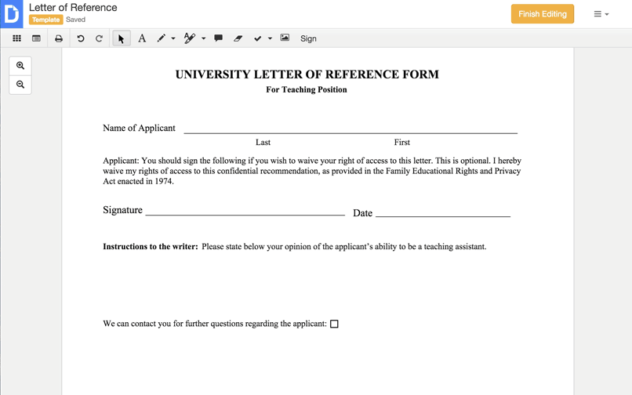Redo the last action
This screenshot has height=395, width=632.
point(99,38)
